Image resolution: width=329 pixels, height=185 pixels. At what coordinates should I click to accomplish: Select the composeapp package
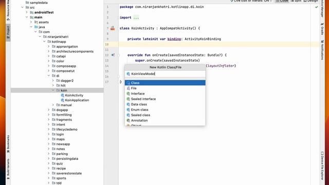[x=66, y=66]
